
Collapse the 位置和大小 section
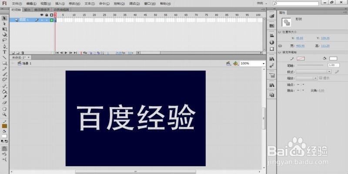[280, 32]
